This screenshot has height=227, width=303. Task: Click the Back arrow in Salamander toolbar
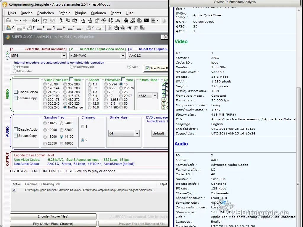click(x=16, y=20)
